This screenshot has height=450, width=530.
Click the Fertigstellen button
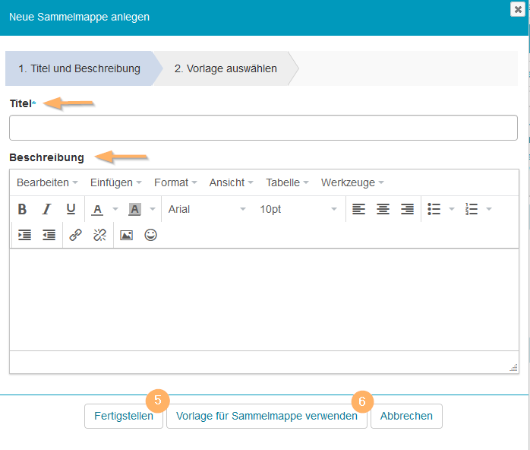click(x=124, y=416)
